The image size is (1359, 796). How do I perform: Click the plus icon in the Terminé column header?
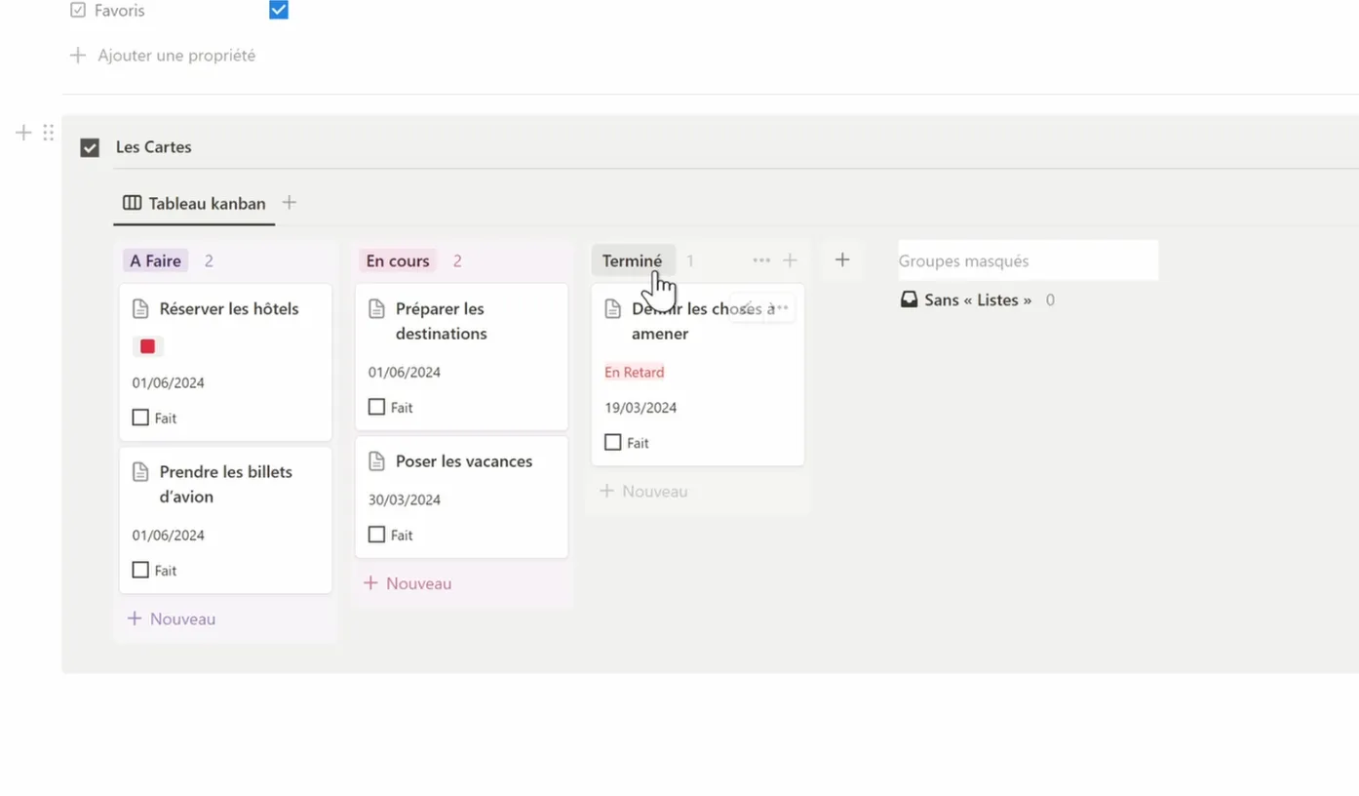791,260
